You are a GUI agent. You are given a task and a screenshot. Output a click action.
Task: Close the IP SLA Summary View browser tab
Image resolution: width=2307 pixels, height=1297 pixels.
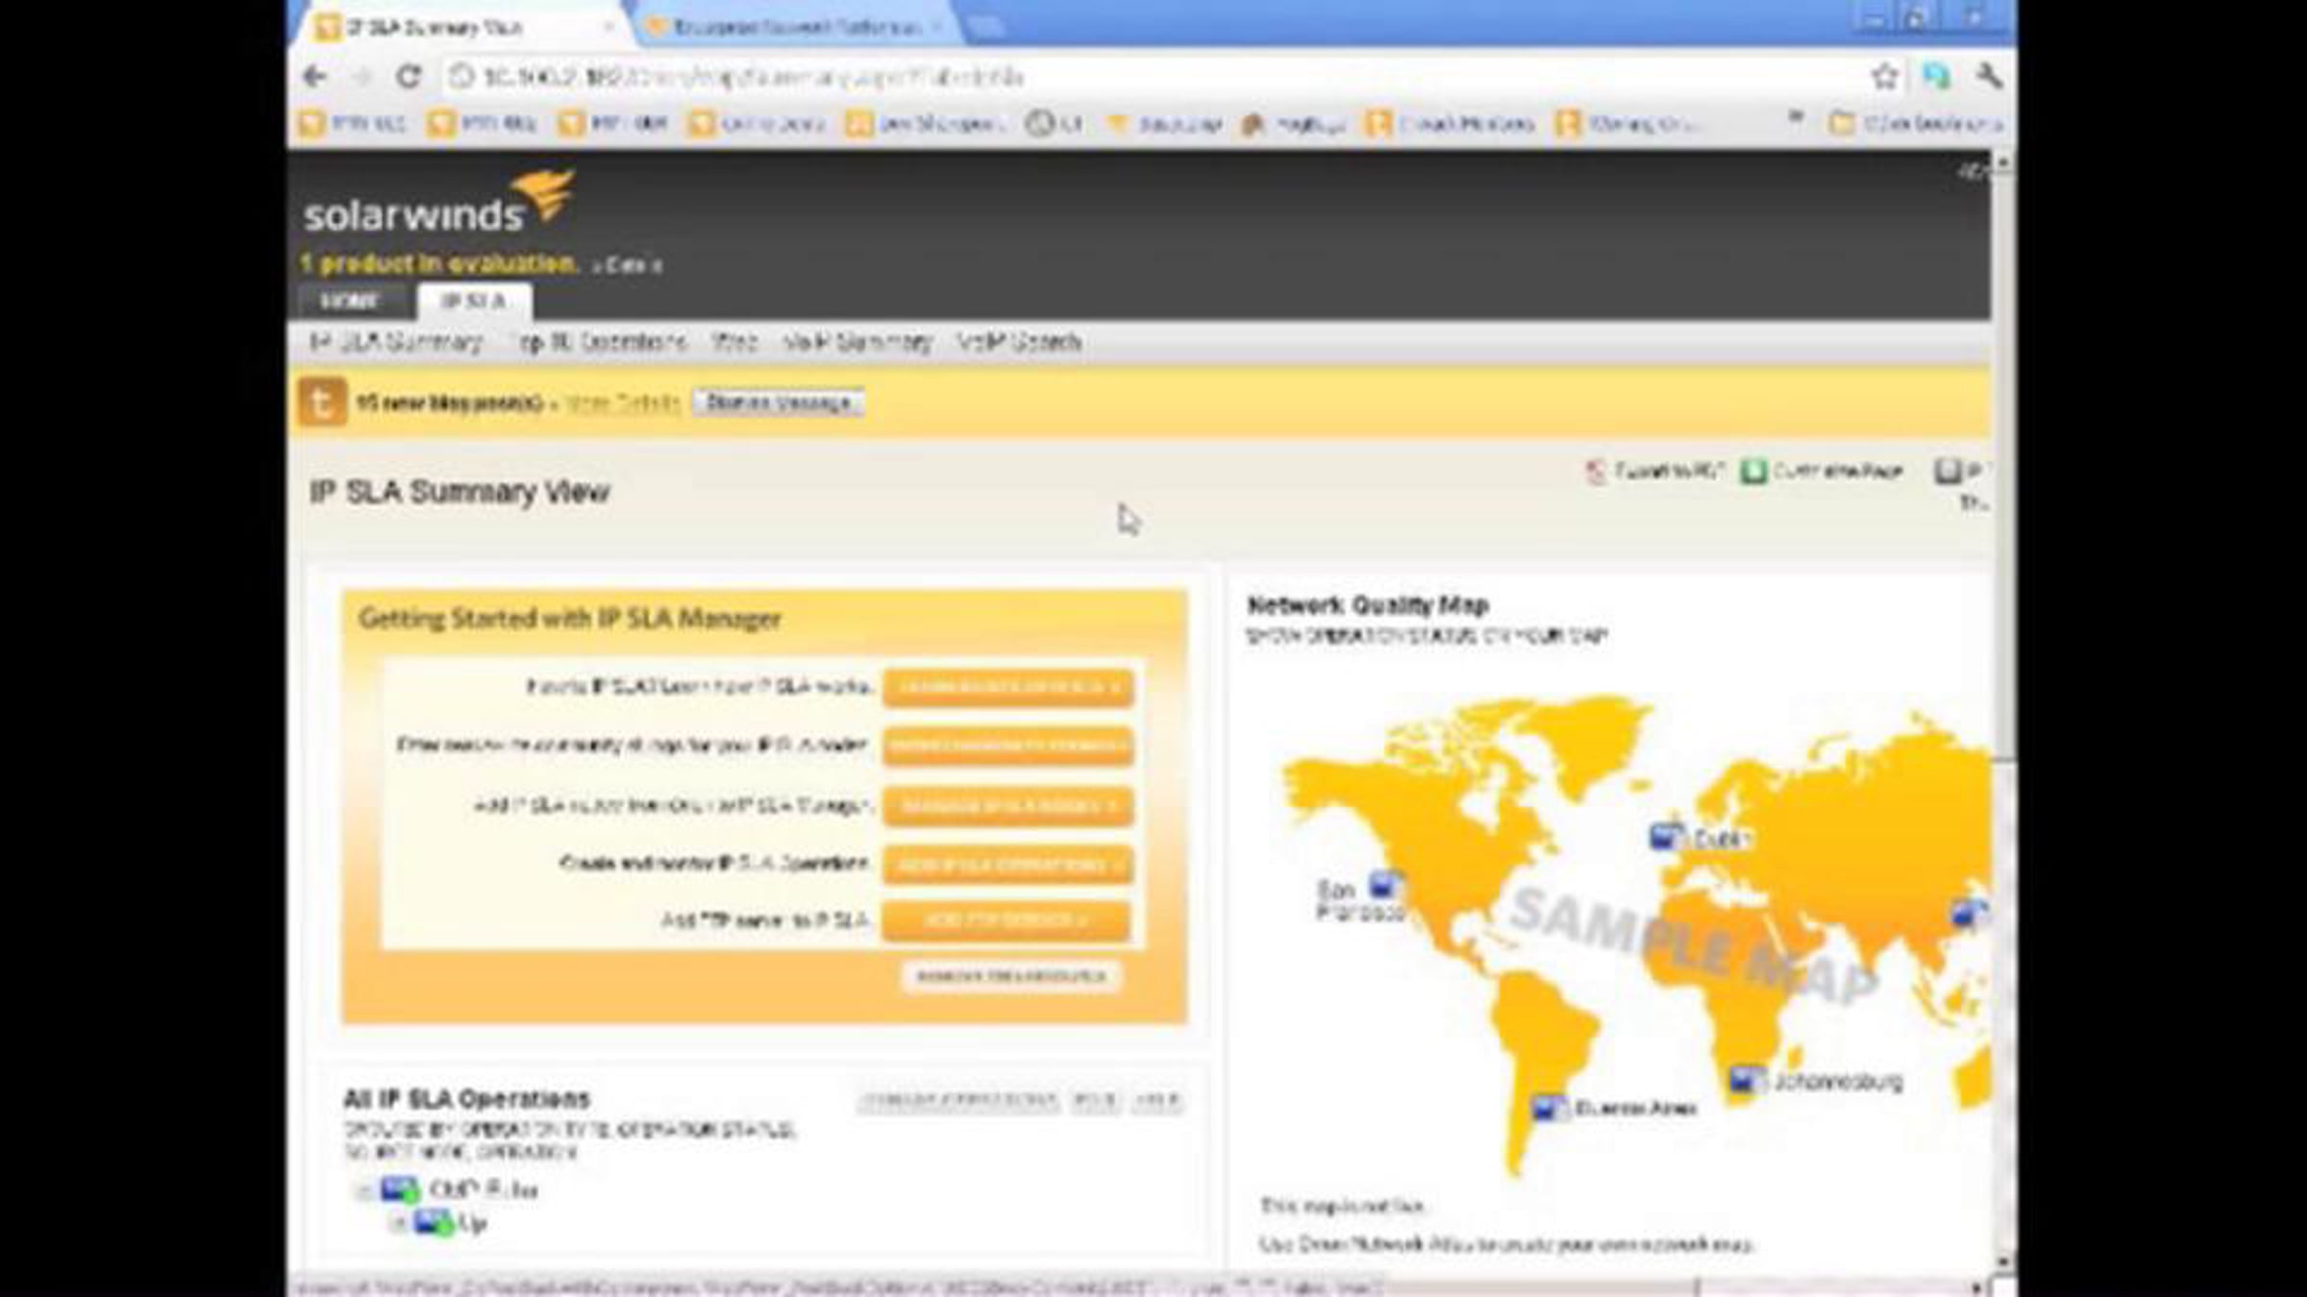[608, 27]
